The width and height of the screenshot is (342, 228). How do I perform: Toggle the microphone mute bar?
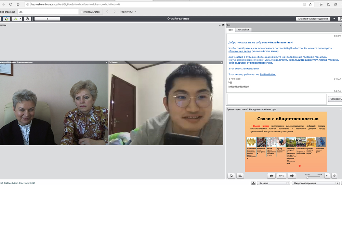click(47, 19)
